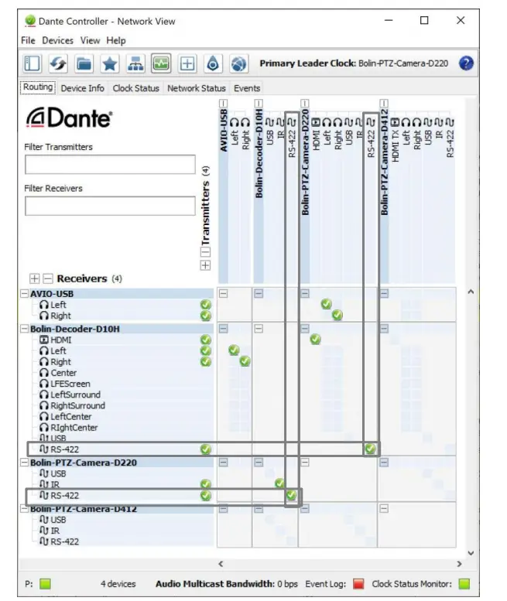Collapse the AVIO-USB transmitter column
Image resolution: width=507 pixels, height=601 pixels.
(x=223, y=104)
